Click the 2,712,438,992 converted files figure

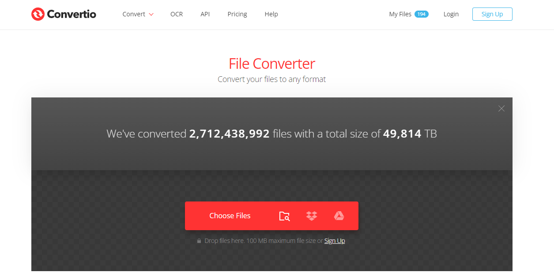229,134
